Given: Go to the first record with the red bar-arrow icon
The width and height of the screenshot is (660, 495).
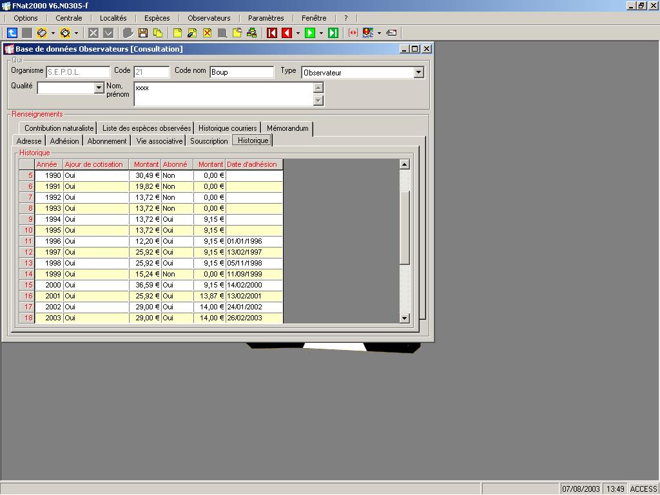Looking at the screenshot, I should coord(272,33).
